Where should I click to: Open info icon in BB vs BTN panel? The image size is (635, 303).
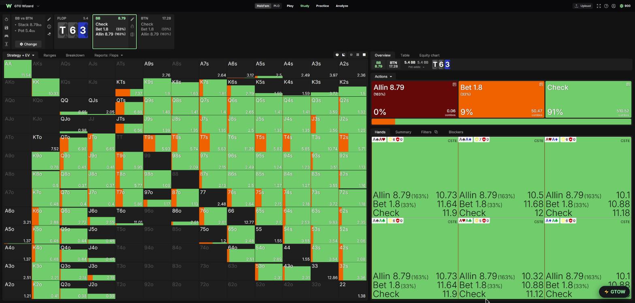click(x=49, y=27)
